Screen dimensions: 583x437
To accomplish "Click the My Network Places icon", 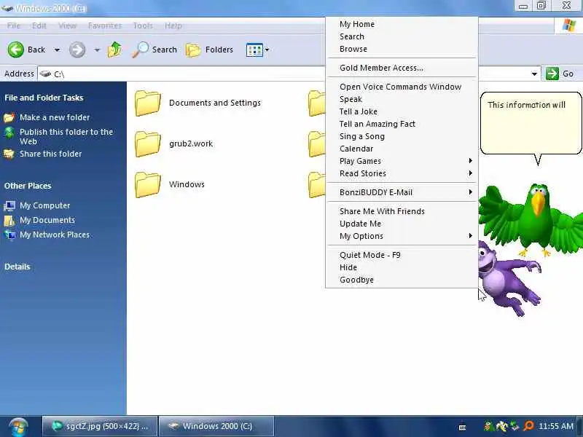I will click(x=9, y=235).
